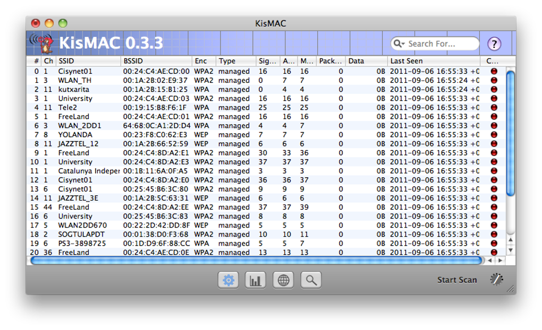Click the red status dot for SOGTULAPDT
Image resolution: width=542 pixels, height=330 pixels.
click(x=494, y=235)
